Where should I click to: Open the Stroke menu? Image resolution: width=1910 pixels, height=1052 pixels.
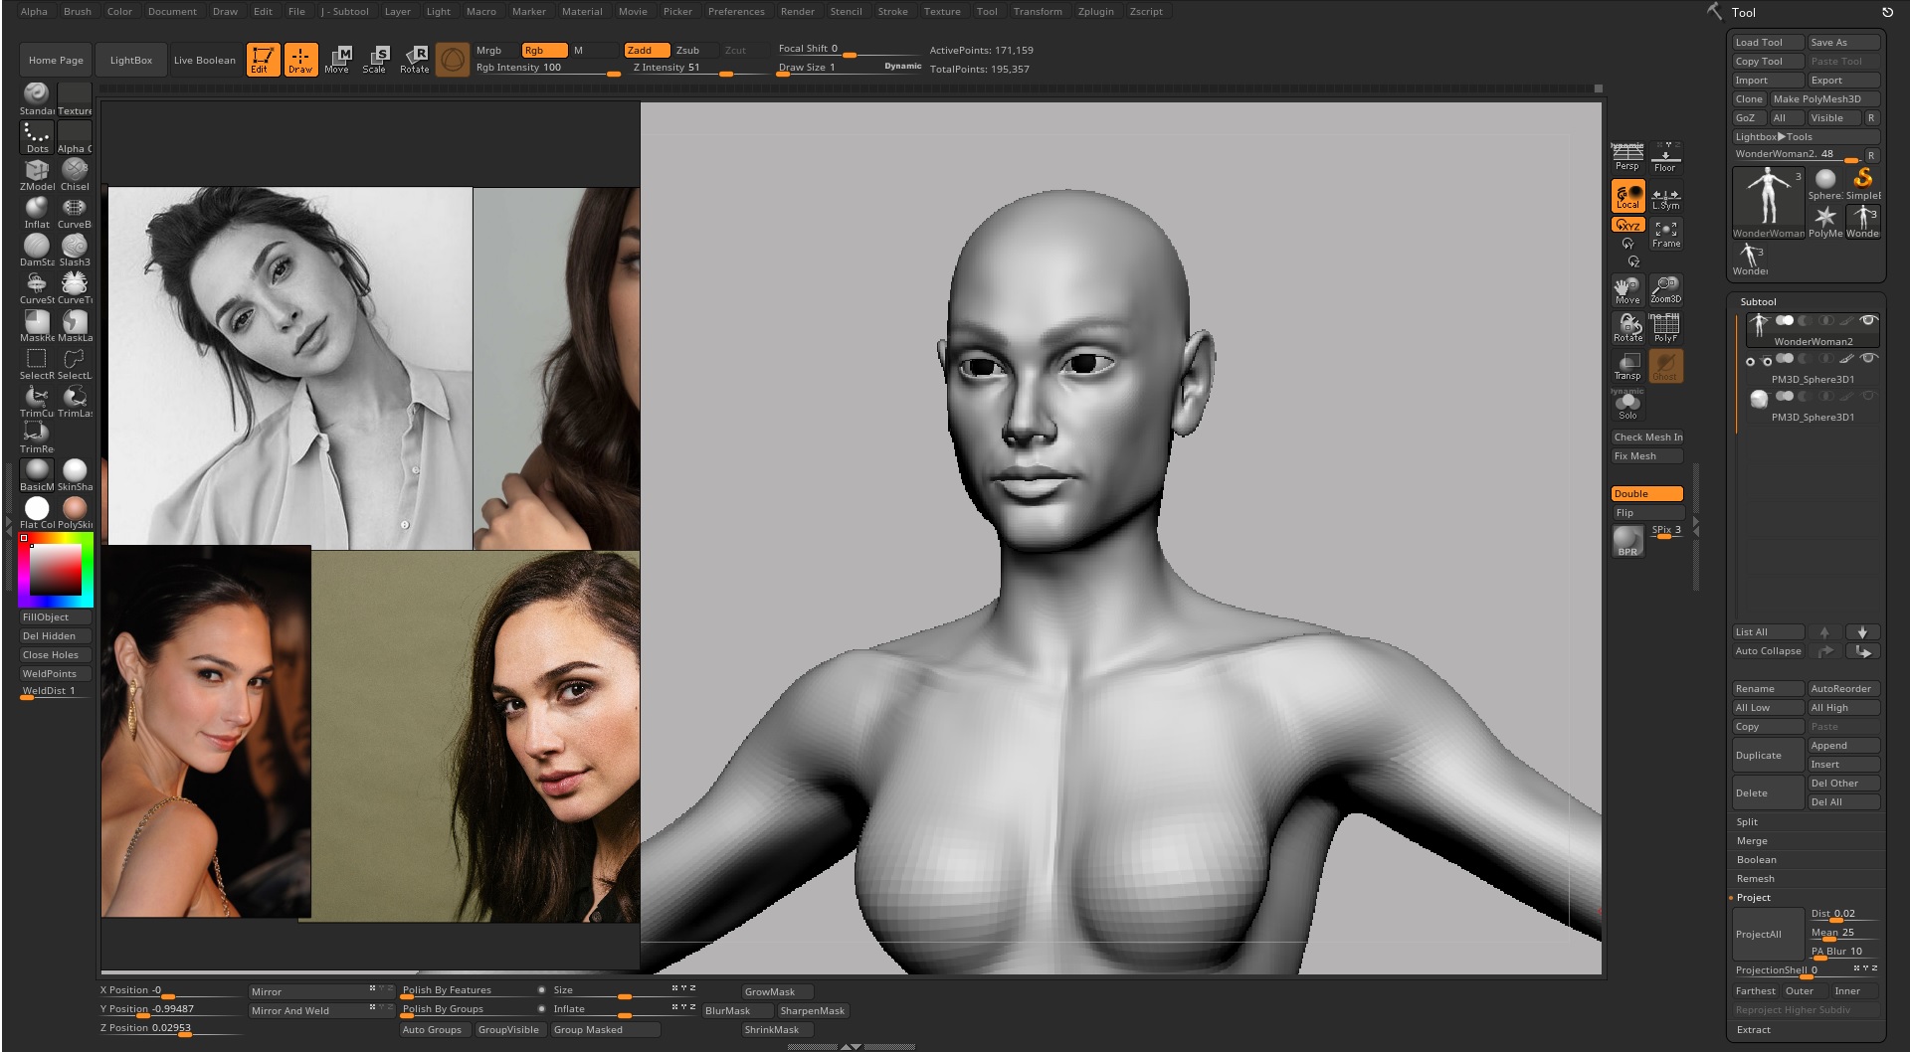892,12
